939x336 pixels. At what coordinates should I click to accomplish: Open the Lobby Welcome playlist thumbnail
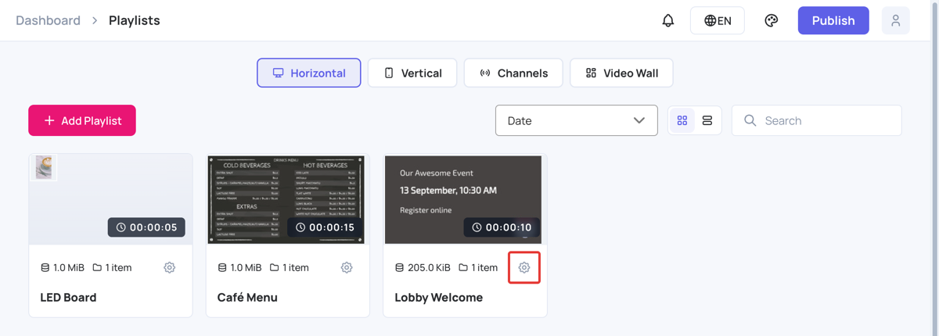coord(463,199)
